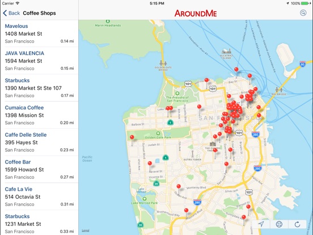
Task: Select Cumaica Coffee list item
Action: (x=39, y=115)
